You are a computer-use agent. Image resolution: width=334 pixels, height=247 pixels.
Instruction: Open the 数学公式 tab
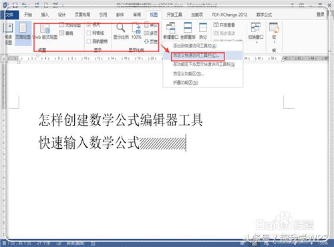click(264, 15)
